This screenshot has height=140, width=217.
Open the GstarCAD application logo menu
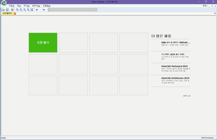tap(4, 3)
